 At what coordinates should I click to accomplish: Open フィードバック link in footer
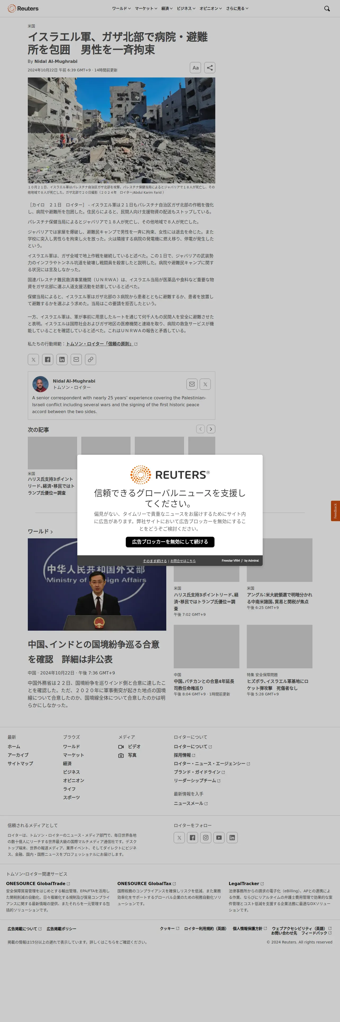coord(317,933)
